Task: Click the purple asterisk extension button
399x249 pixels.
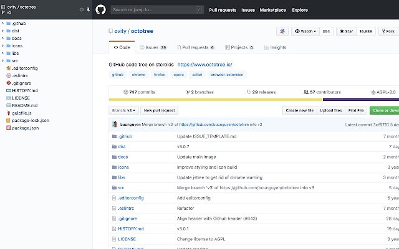Action: (x=282, y=31)
